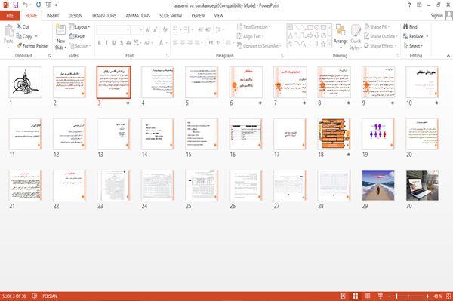Open the ANIMATIONS tab
Image resolution: width=453 pixels, height=301 pixels.
[138, 16]
